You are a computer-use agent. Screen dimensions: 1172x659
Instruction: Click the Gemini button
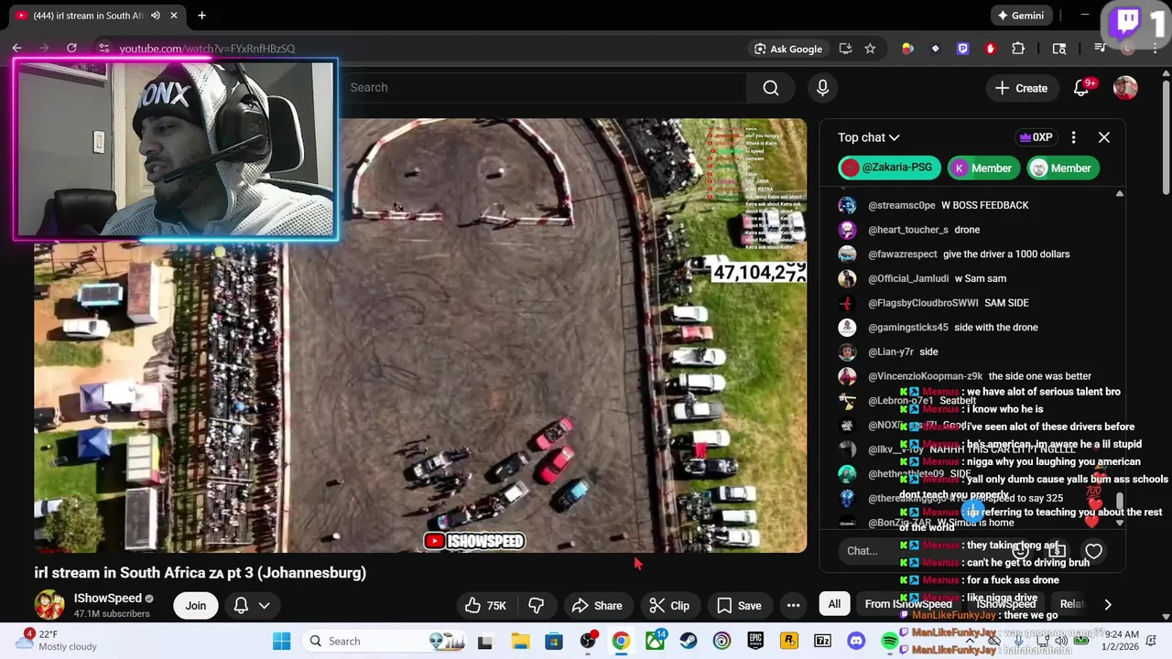[x=1020, y=16]
